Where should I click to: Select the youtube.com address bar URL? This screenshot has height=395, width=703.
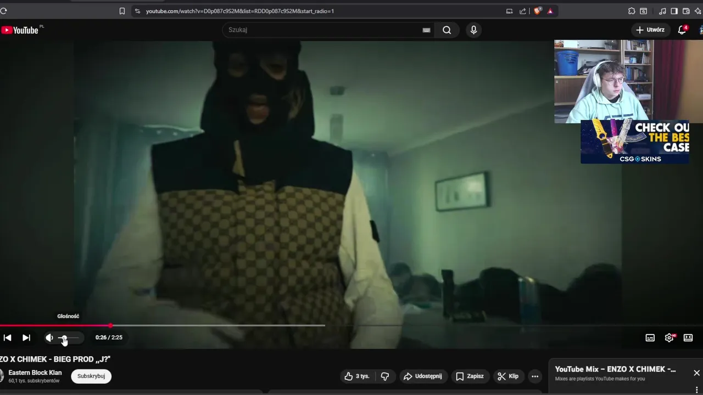click(x=239, y=11)
